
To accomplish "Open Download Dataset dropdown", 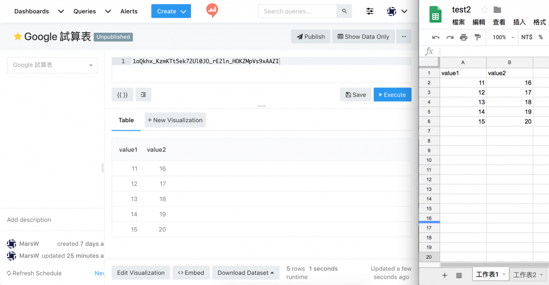I will tap(246, 273).
